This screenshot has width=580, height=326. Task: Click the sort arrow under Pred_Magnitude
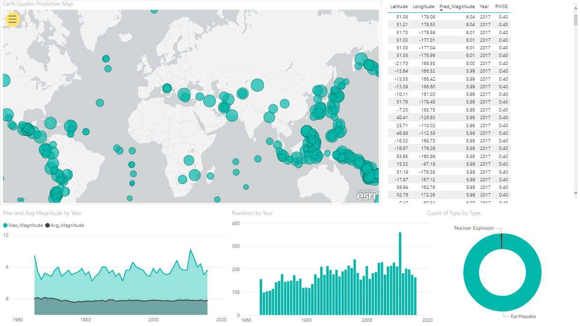tap(440, 10)
